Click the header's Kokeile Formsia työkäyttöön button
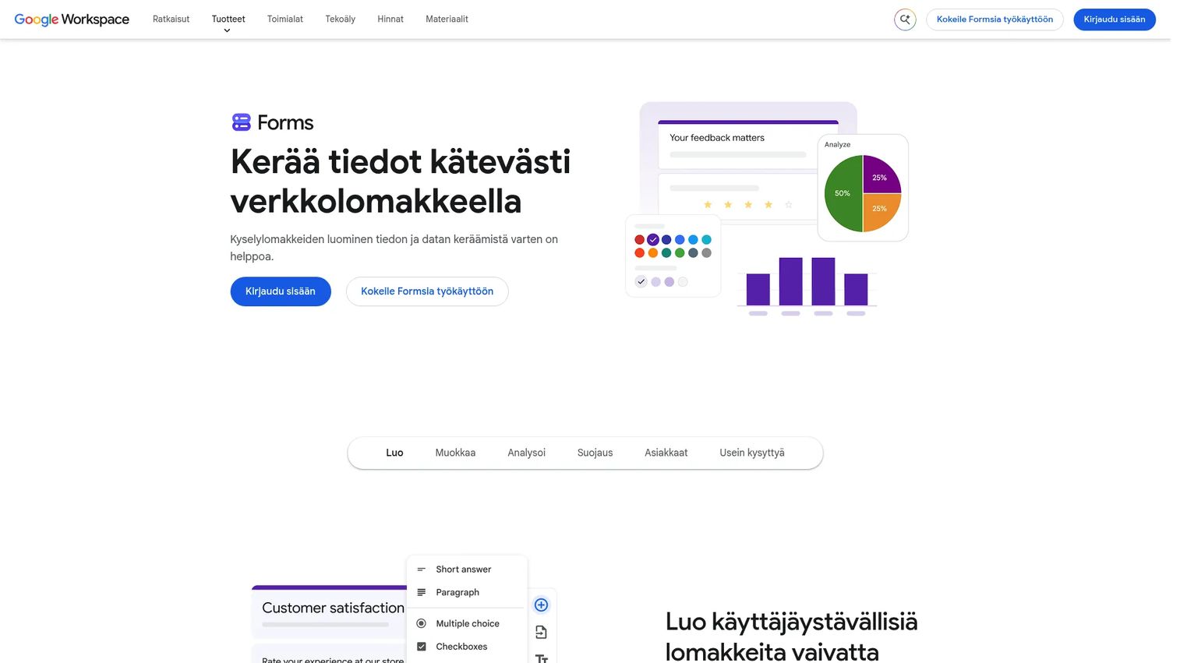The image size is (1180, 663). [x=995, y=19]
